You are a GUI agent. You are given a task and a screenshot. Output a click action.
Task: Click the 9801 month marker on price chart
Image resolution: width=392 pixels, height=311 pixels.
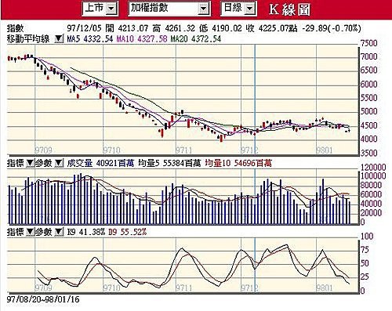click(x=325, y=150)
